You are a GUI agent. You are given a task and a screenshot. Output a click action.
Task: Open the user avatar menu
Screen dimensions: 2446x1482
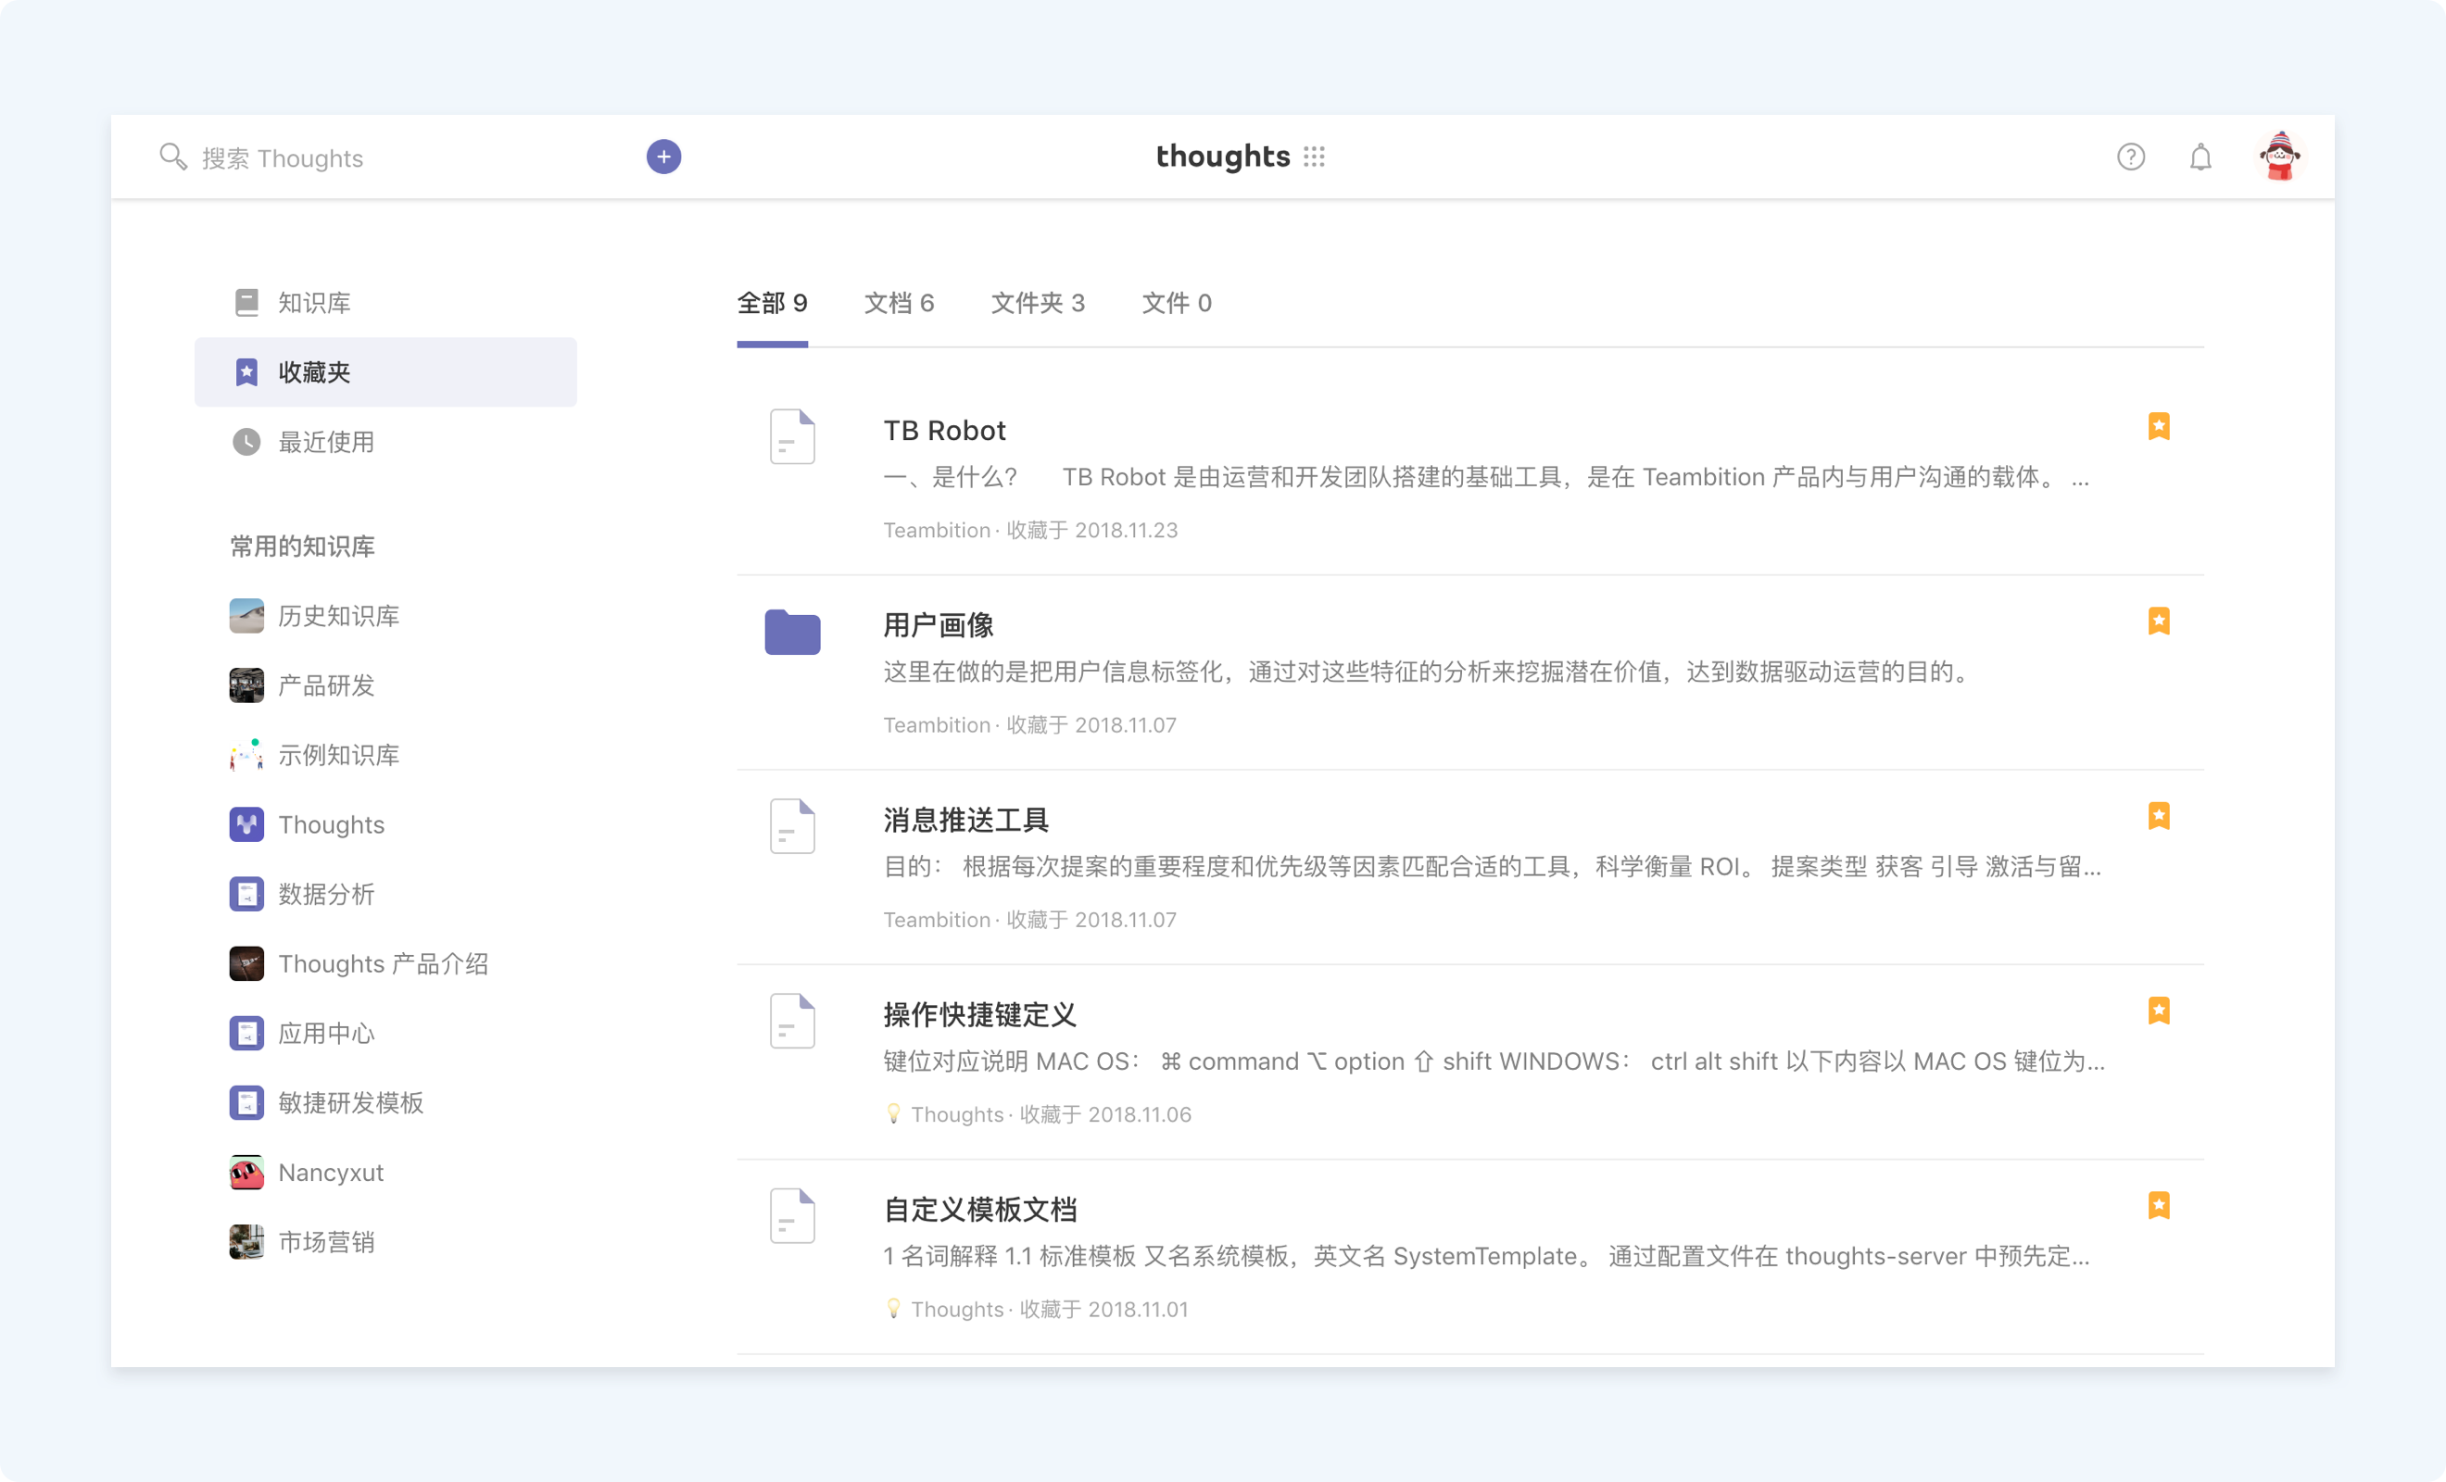pyautogui.click(x=2279, y=156)
